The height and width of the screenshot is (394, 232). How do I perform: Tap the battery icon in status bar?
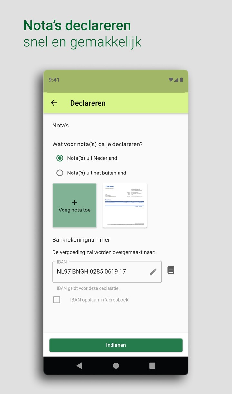pos(181,80)
